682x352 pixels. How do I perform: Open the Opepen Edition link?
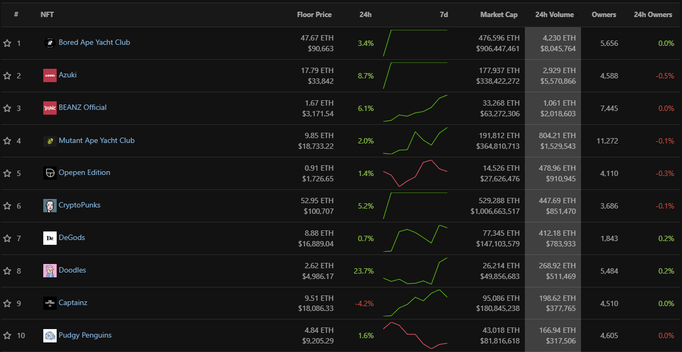pyautogui.click(x=84, y=172)
